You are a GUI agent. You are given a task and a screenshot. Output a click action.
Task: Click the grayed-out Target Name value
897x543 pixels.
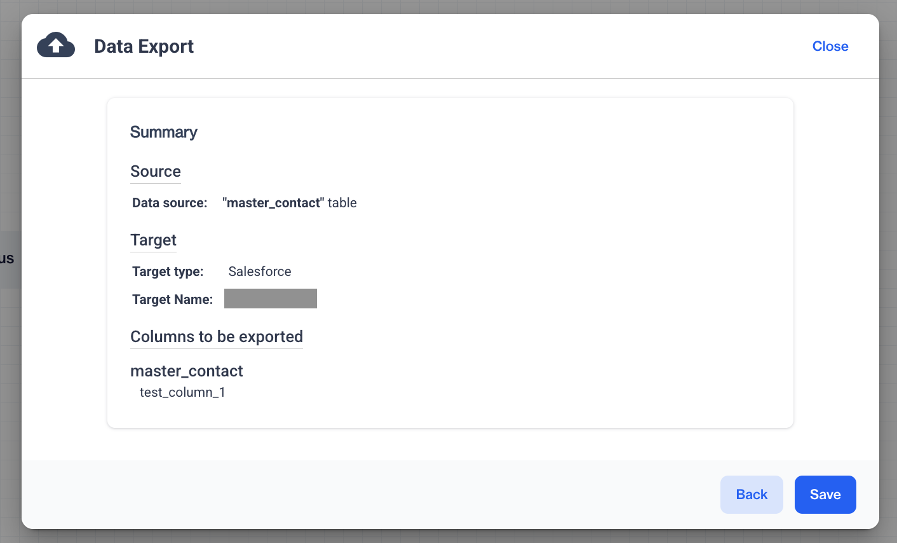click(271, 299)
